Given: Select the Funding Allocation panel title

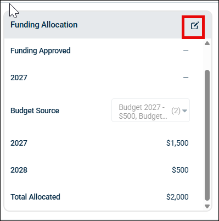Looking at the screenshot, I should point(44,25).
